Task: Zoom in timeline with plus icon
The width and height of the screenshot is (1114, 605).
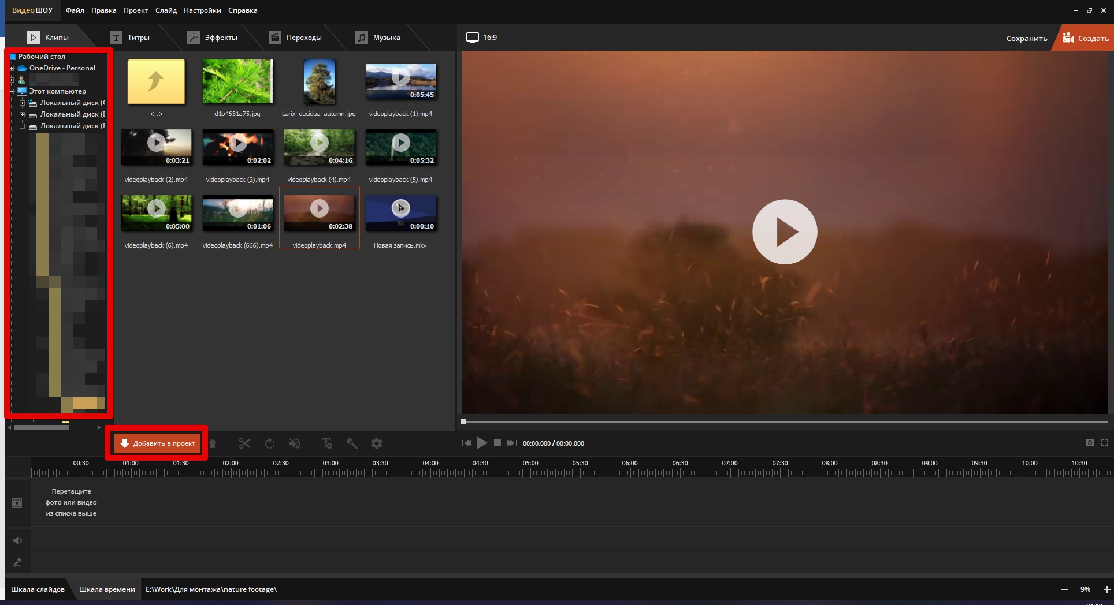Action: 1106,589
